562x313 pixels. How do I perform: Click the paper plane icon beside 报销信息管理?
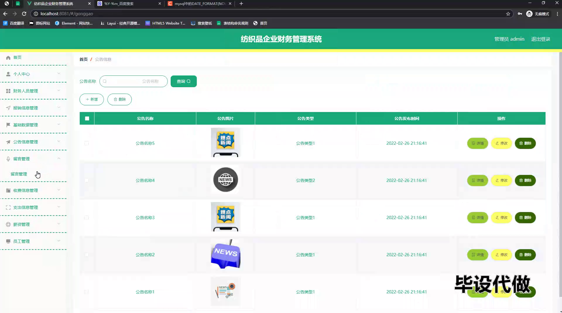point(8,108)
